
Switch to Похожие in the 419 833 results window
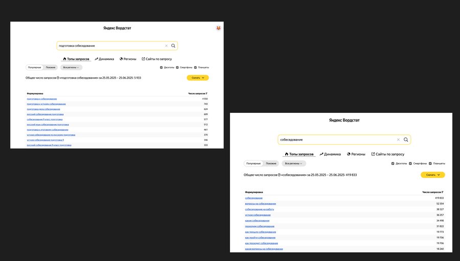pos(271,163)
